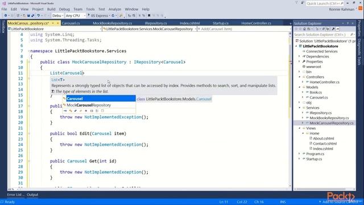Start debugging with IIS Express button
Screen dimensions: 364x205
[x=99, y=15]
